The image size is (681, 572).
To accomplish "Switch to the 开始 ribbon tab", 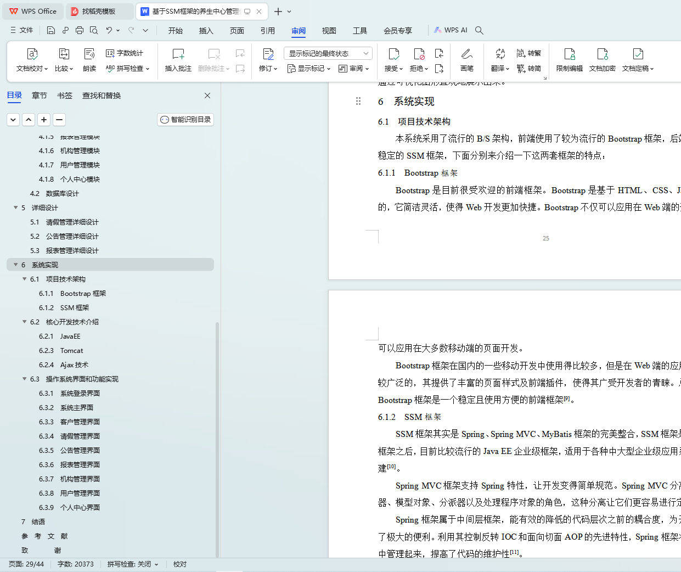I will pyautogui.click(x=176, y=31).
